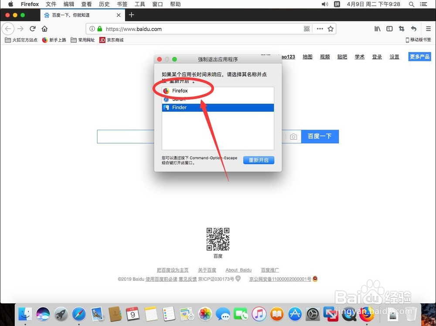Open Spotlight search in menu bar
Viewport: 436px width, 326px height.
[x=412, y=4]
